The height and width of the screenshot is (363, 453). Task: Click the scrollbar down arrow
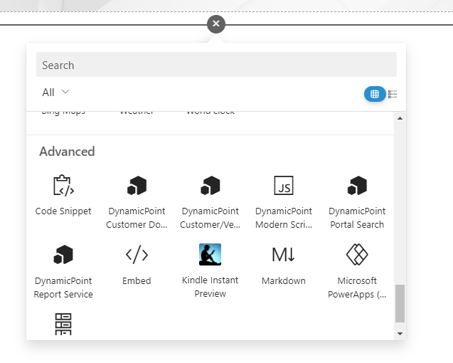[x=400, y=334]
